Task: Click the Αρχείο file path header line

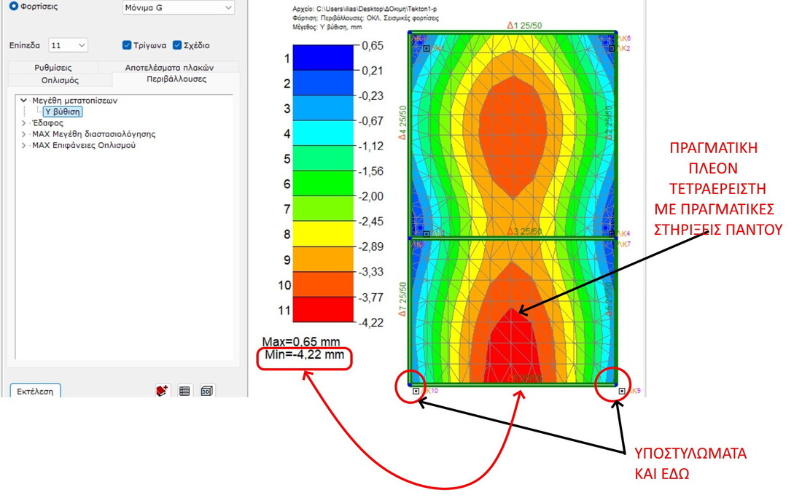Action: (365, 9)
